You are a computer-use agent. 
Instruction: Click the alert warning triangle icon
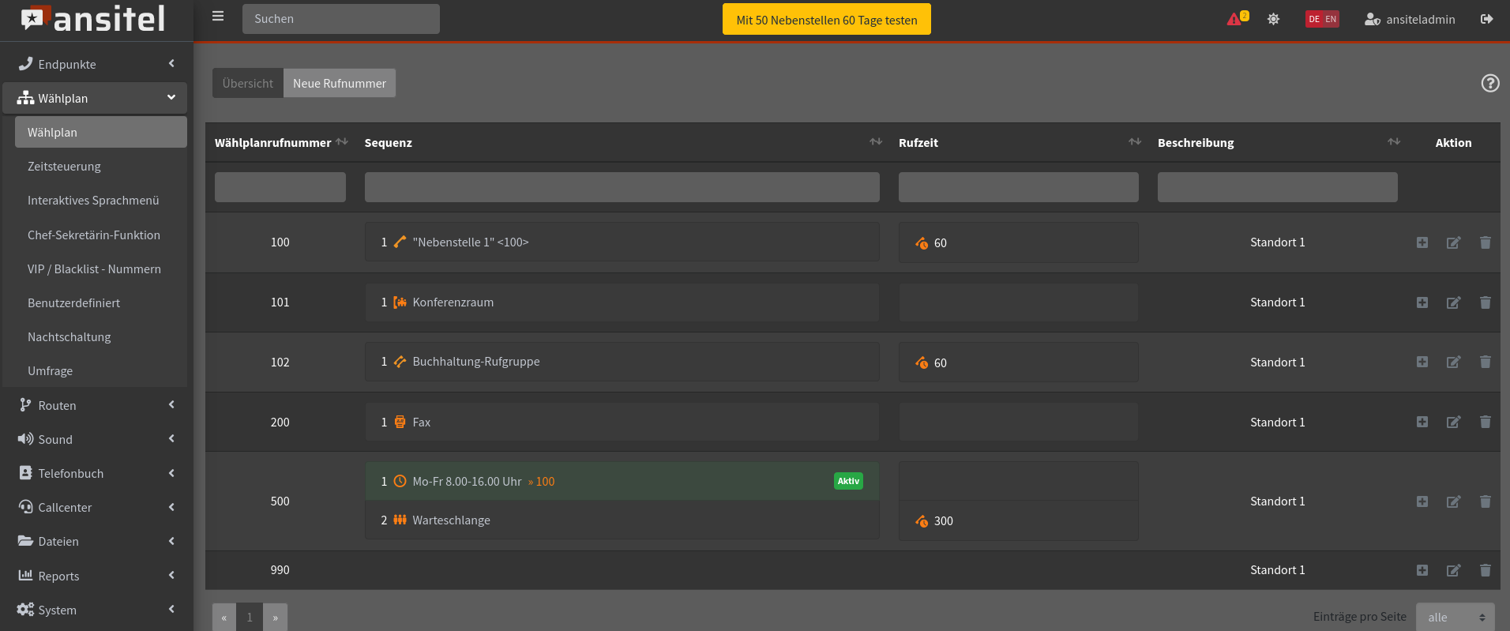(x=1234, y=19)
